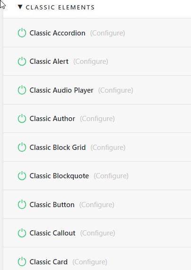Open Configure for Classic Callout
The width and height of the screenshot is (191, 270).
pos(98,233)
